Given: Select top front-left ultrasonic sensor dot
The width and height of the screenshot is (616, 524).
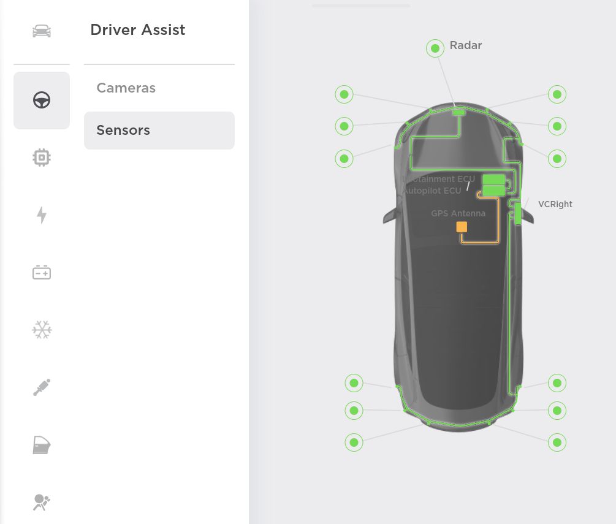Looking at the screenshot, I should point(344,94).
